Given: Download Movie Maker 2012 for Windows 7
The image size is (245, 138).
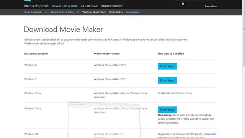Looking at the screenshot, I should point(167,80).
